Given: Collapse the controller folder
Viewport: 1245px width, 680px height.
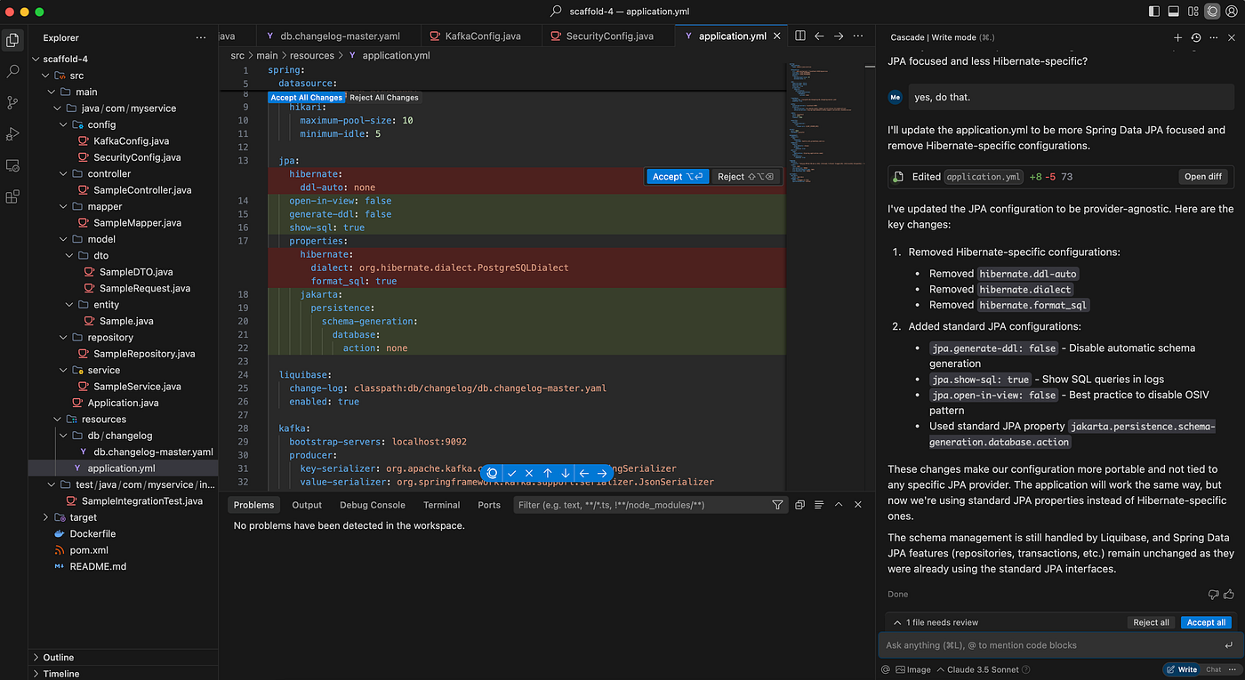Looking at the screenshot, I should [64, 173].
